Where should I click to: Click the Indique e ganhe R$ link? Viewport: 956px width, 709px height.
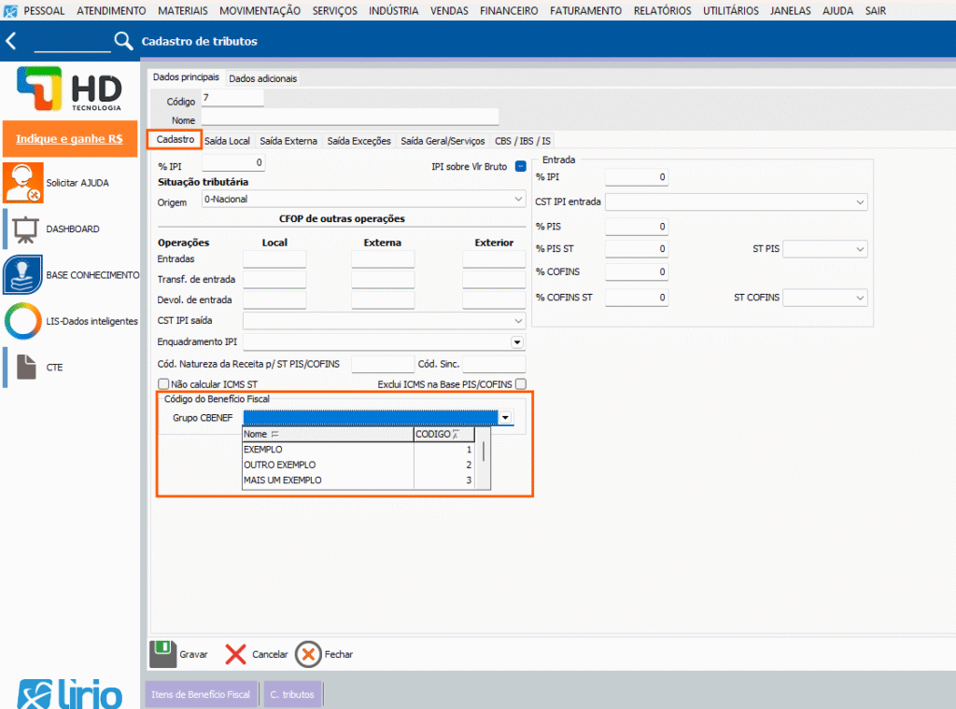69,138
